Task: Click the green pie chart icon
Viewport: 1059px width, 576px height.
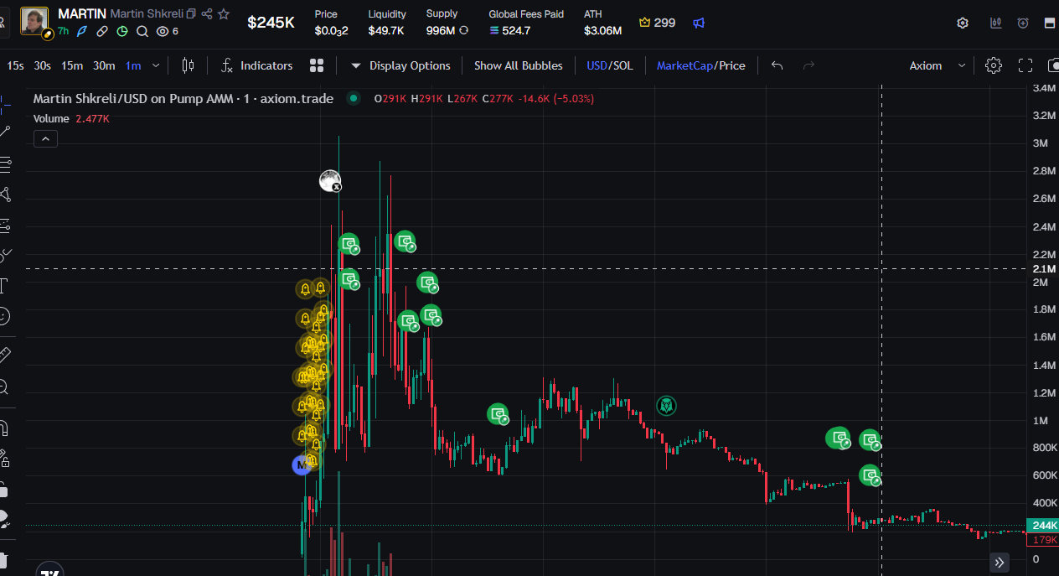Action: [122, 31]
